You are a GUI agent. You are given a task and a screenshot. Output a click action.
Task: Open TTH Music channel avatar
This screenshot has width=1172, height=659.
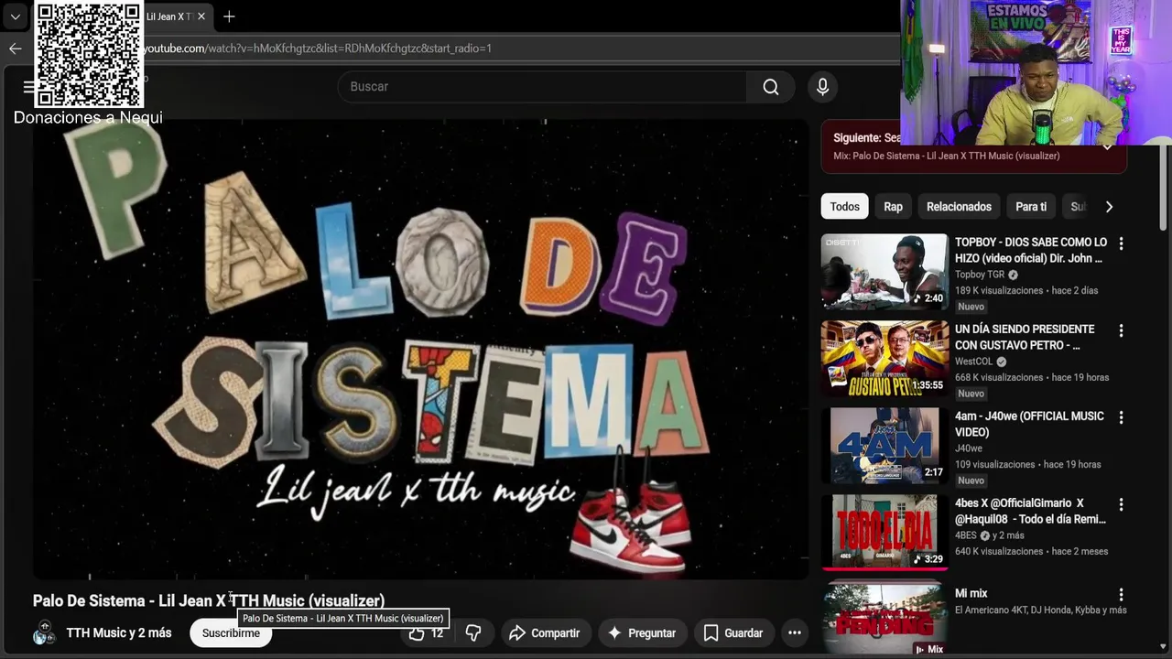click(44, 632)
